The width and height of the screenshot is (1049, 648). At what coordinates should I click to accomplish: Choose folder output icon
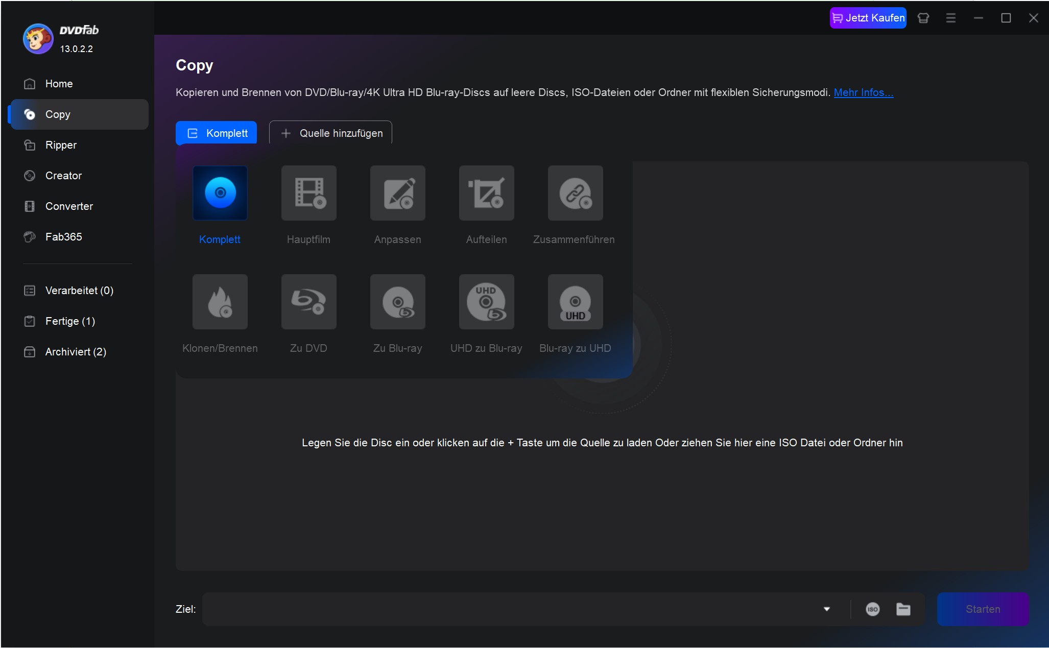[x=903, y=609]
